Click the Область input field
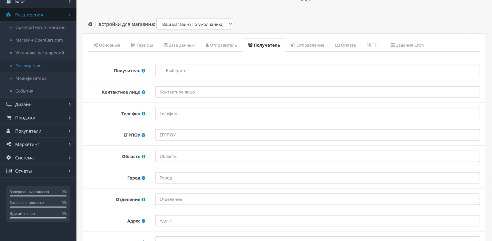This screenshot has width=492, height=241. tap(317, 156)
